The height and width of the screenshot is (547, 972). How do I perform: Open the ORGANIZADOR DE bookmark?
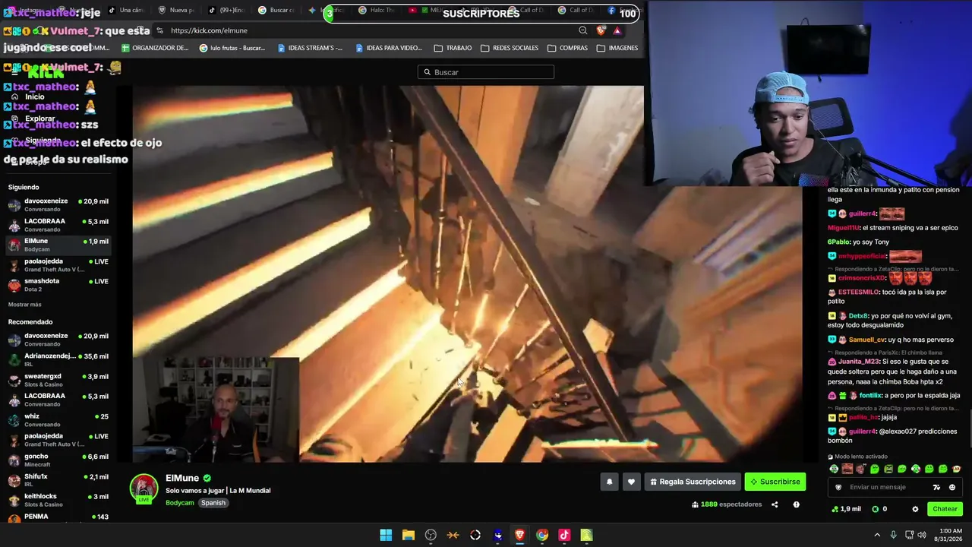coord(155,48)
